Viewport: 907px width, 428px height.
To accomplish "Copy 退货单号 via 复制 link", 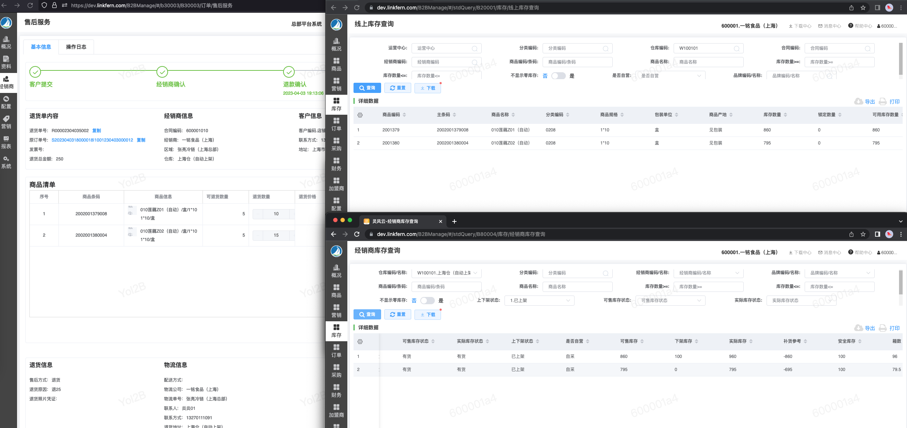I will click(97, 131).
